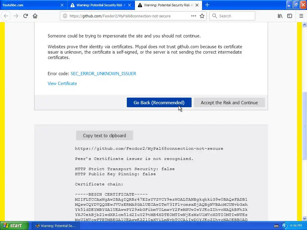This screenshot has height=230, width=307.
Task: Open the home page icon
Action: 35,16
